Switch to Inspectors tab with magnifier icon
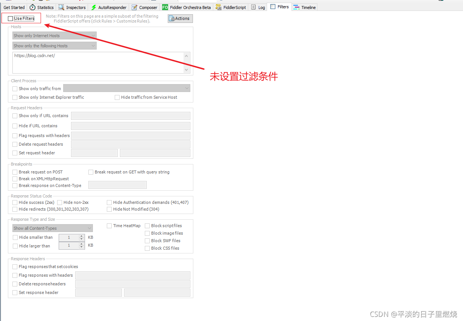This screenshot has width=463, height=321. pos(72,7)
